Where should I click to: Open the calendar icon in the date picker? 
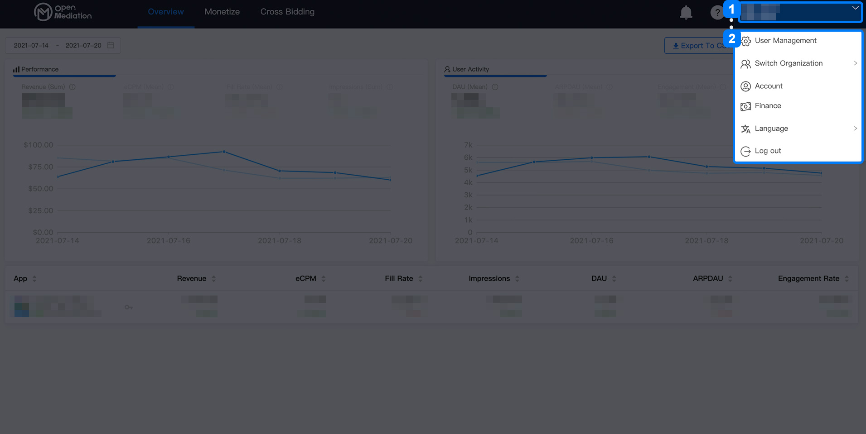[111, 45]
